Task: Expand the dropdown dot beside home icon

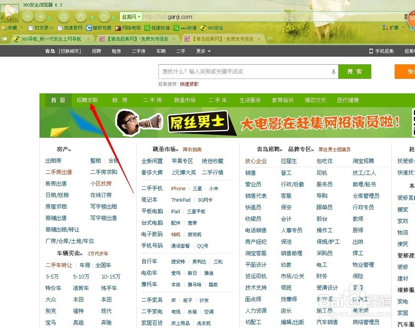Action: 92,18
